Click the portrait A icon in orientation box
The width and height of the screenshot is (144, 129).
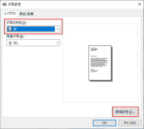click(10, 29)
